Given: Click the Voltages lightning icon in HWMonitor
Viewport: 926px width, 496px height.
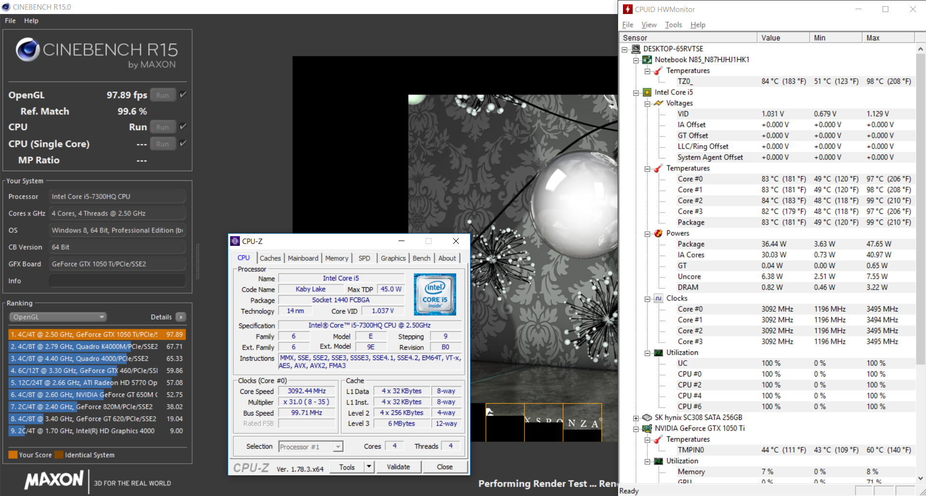Looking at the screenshot, I should [x=659, y=103].
